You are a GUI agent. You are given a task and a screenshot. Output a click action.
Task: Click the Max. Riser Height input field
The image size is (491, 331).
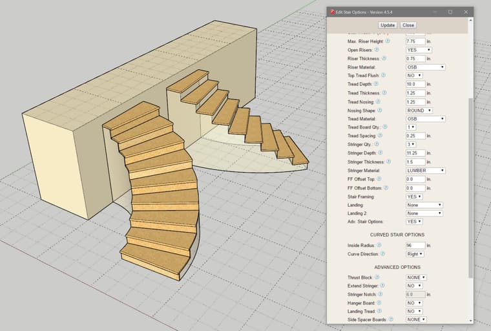tap(415, 41)
